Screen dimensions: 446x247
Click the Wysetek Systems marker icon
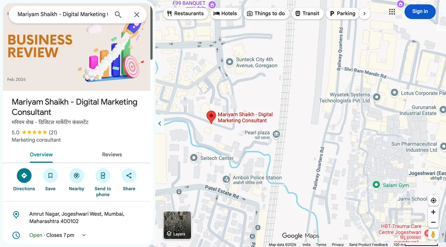coord(376,97)
